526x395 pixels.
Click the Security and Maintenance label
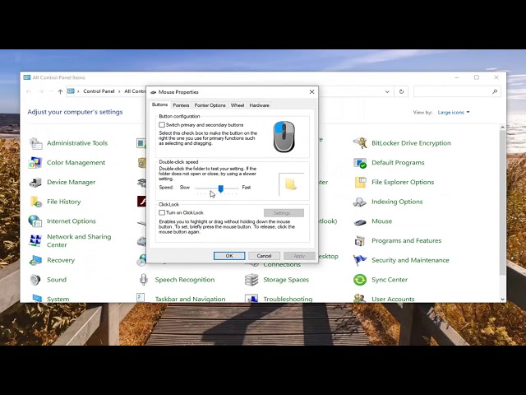410,260
